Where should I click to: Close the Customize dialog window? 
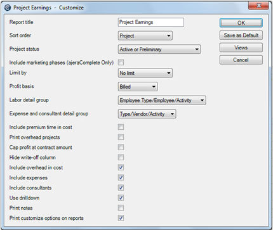click(x=258, y=6)
